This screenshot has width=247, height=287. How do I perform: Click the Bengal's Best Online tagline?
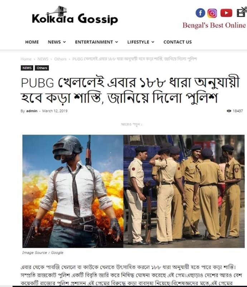pos(214,25)
